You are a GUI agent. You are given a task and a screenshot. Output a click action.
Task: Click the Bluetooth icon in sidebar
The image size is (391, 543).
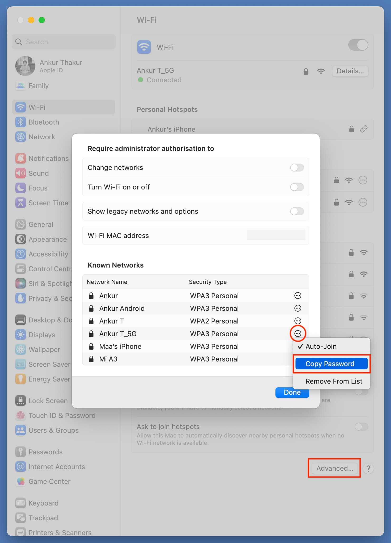coord(21,122)
